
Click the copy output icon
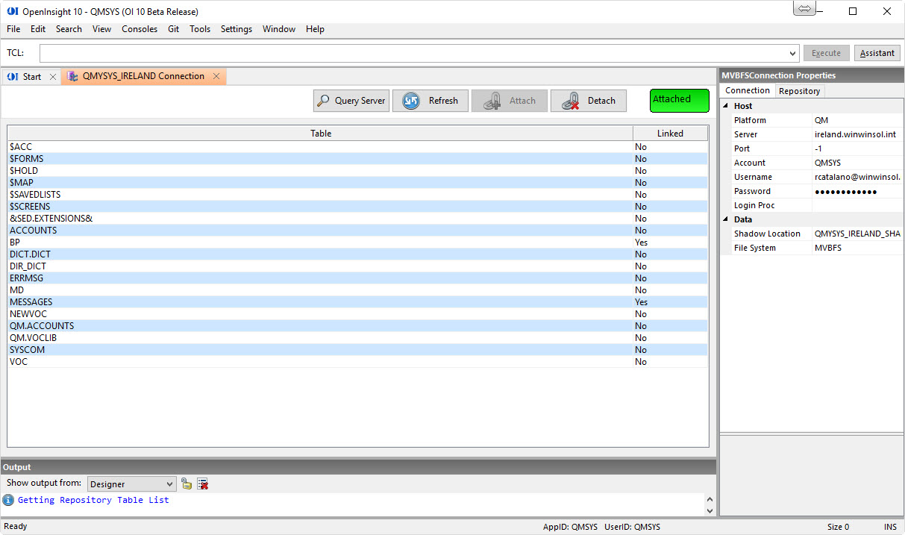187,484
